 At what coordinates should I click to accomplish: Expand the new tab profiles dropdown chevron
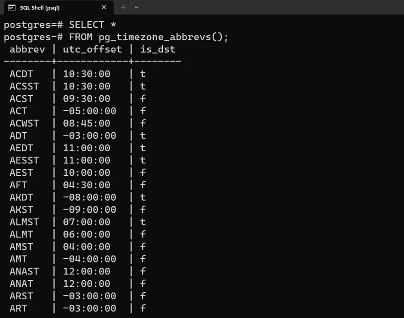pos(136,7)
